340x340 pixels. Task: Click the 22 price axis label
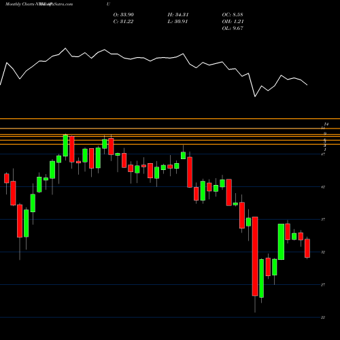click(323, 318)
